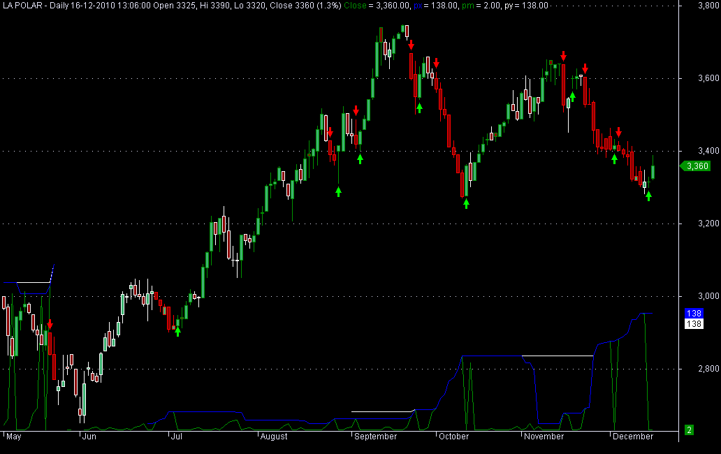
Task: Click the Jun label on time axis
Action: point(89,437)
